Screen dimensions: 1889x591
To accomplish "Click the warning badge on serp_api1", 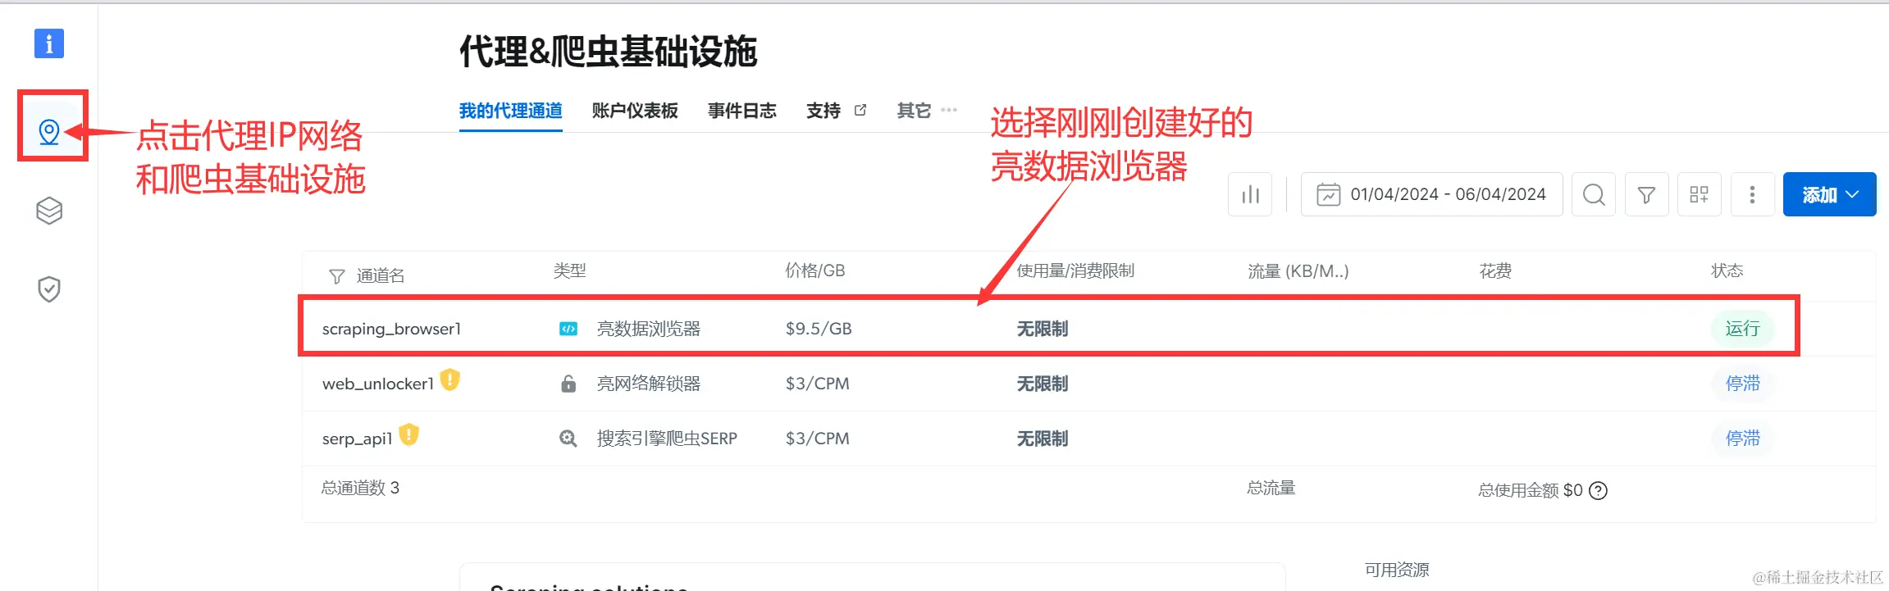I will [x=409, y=434].
